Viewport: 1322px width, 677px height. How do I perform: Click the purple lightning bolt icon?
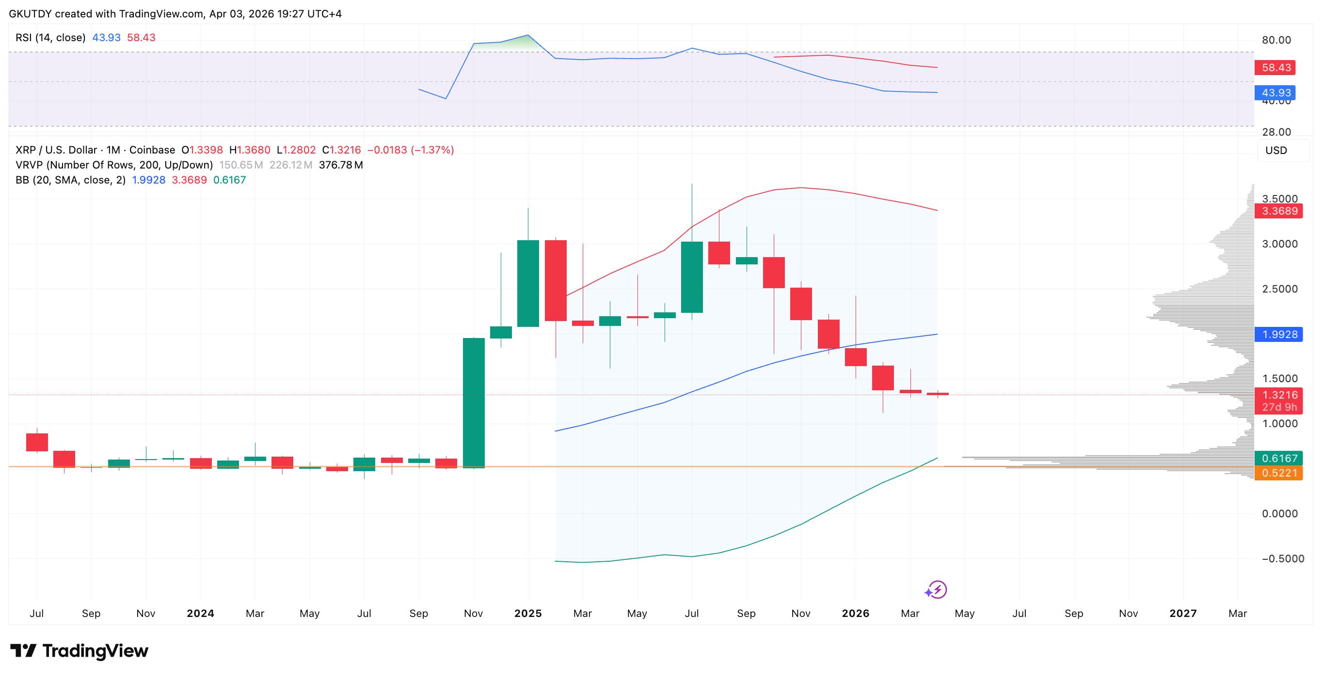[x=937, y=589]
